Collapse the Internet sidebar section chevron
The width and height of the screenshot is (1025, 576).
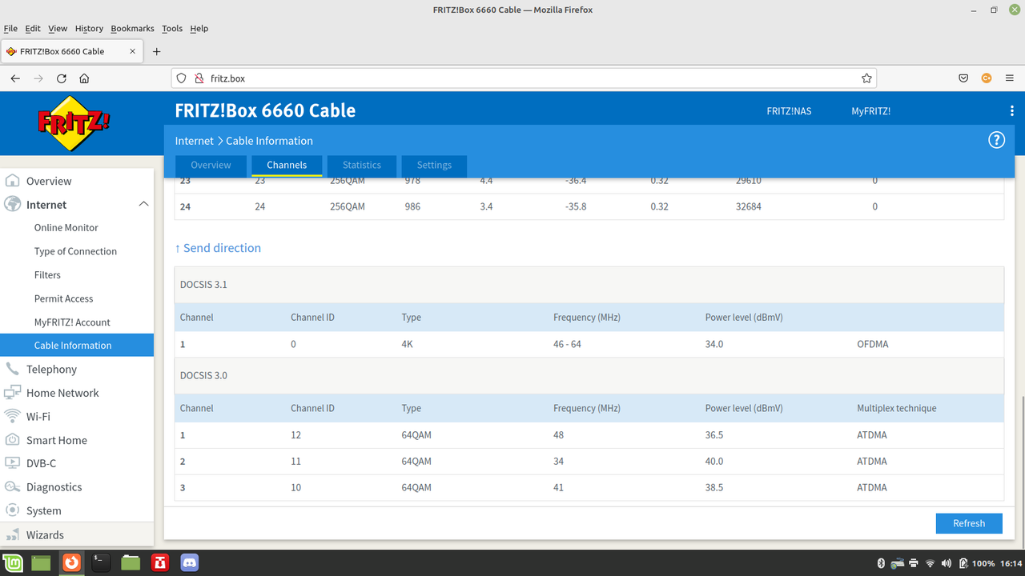[x=143, y=204]
